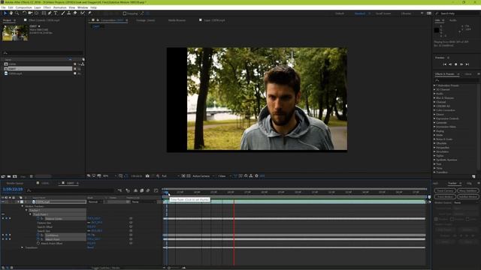Open the Composition Mini-Flowchart in the timeline
The image size is (481, 270).
point(119,190)
